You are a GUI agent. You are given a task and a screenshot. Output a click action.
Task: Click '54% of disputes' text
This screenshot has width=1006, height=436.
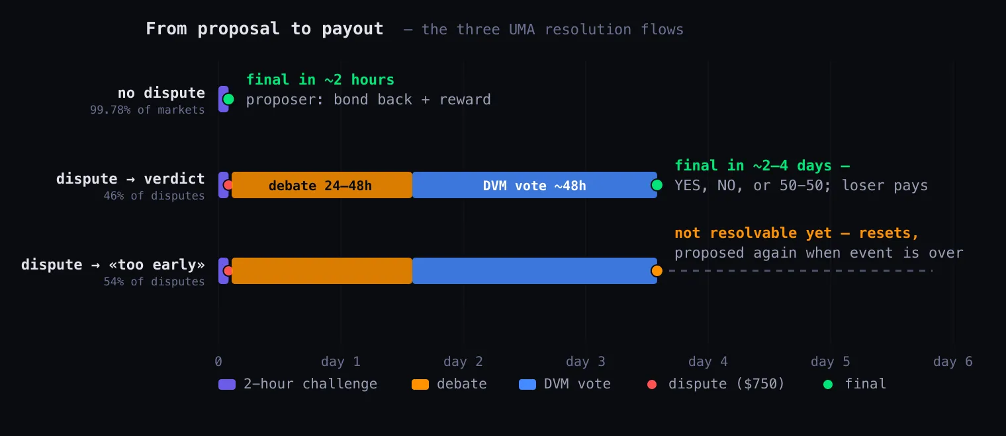click(154, 282)
